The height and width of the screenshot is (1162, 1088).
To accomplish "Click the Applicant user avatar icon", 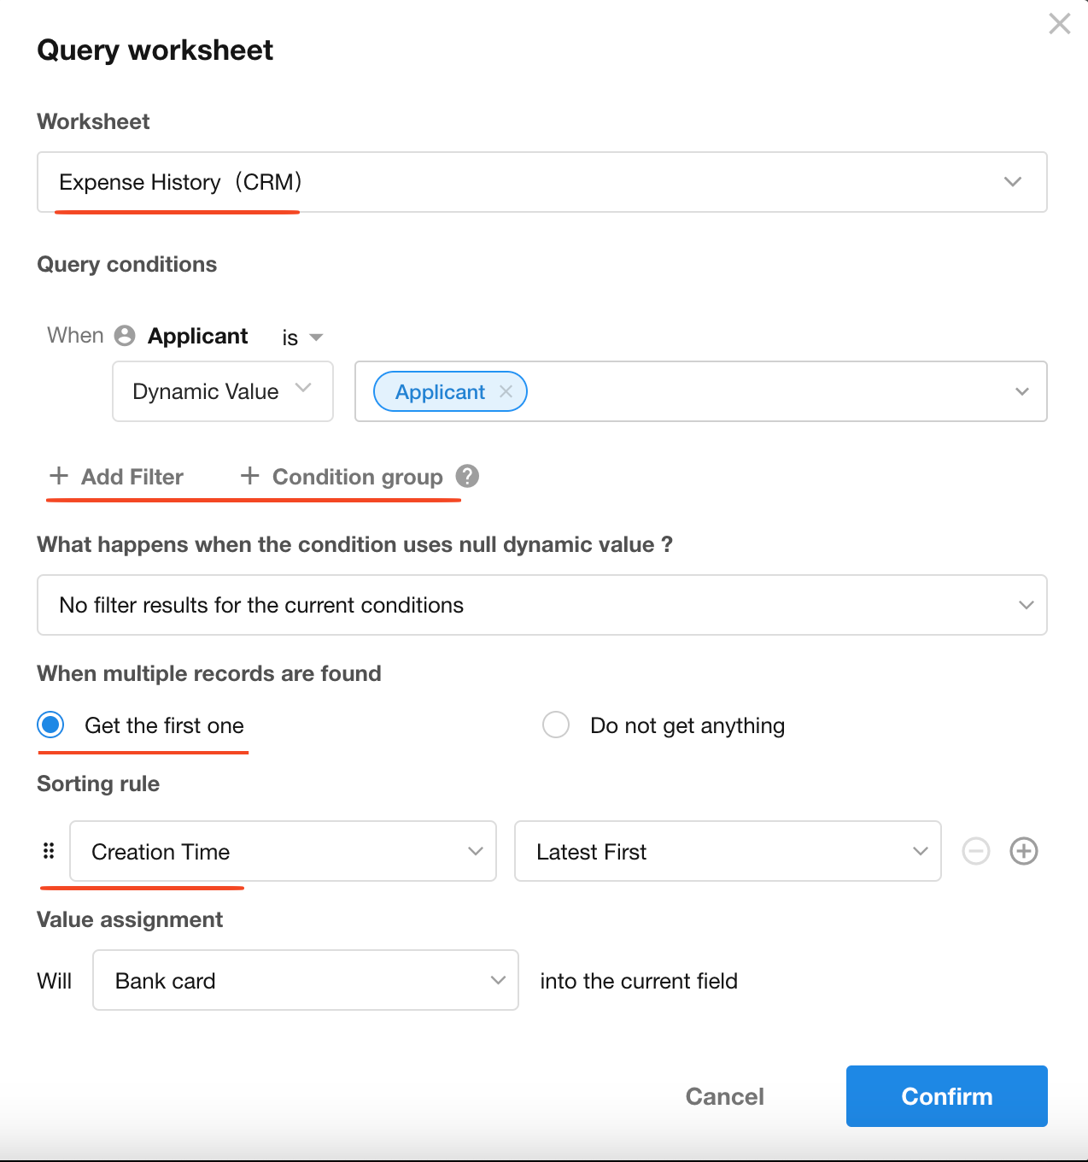I will point(125,336).
